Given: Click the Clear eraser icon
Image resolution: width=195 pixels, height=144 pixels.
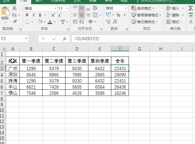Looking at the screenshot, I should point(191,22).
